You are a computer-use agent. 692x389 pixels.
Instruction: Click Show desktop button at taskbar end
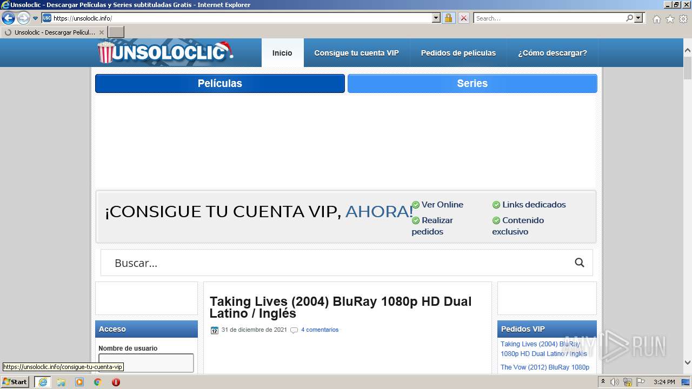(687, 382)
